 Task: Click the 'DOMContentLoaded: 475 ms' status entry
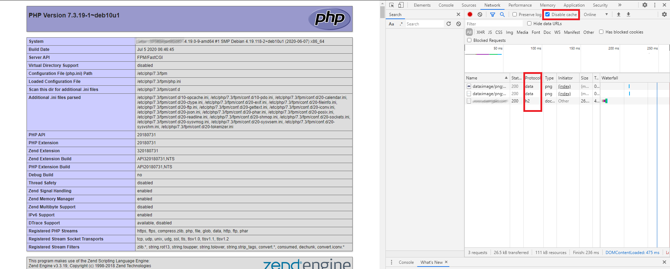pos(632,252)
